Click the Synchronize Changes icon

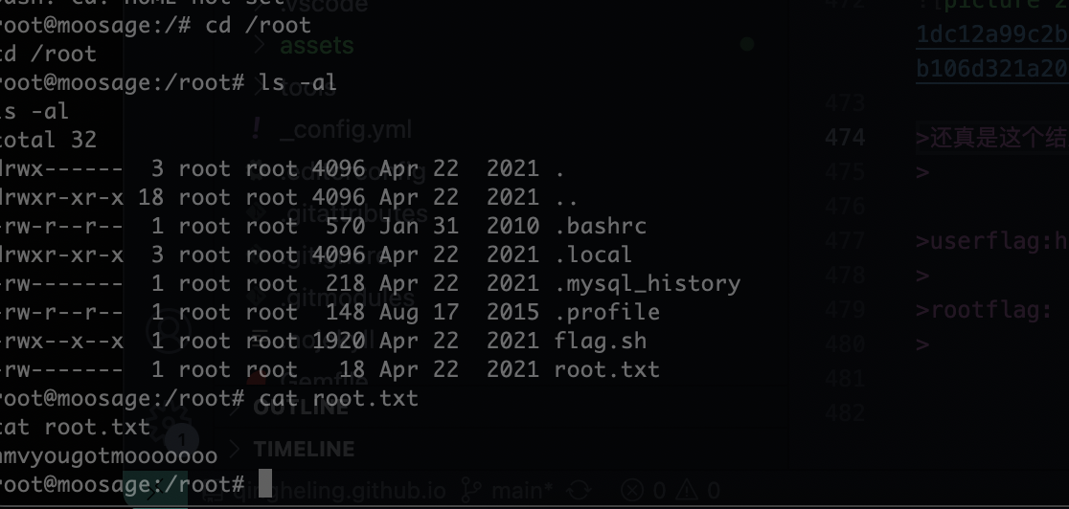pyautogui.click(x=580, y=491)
